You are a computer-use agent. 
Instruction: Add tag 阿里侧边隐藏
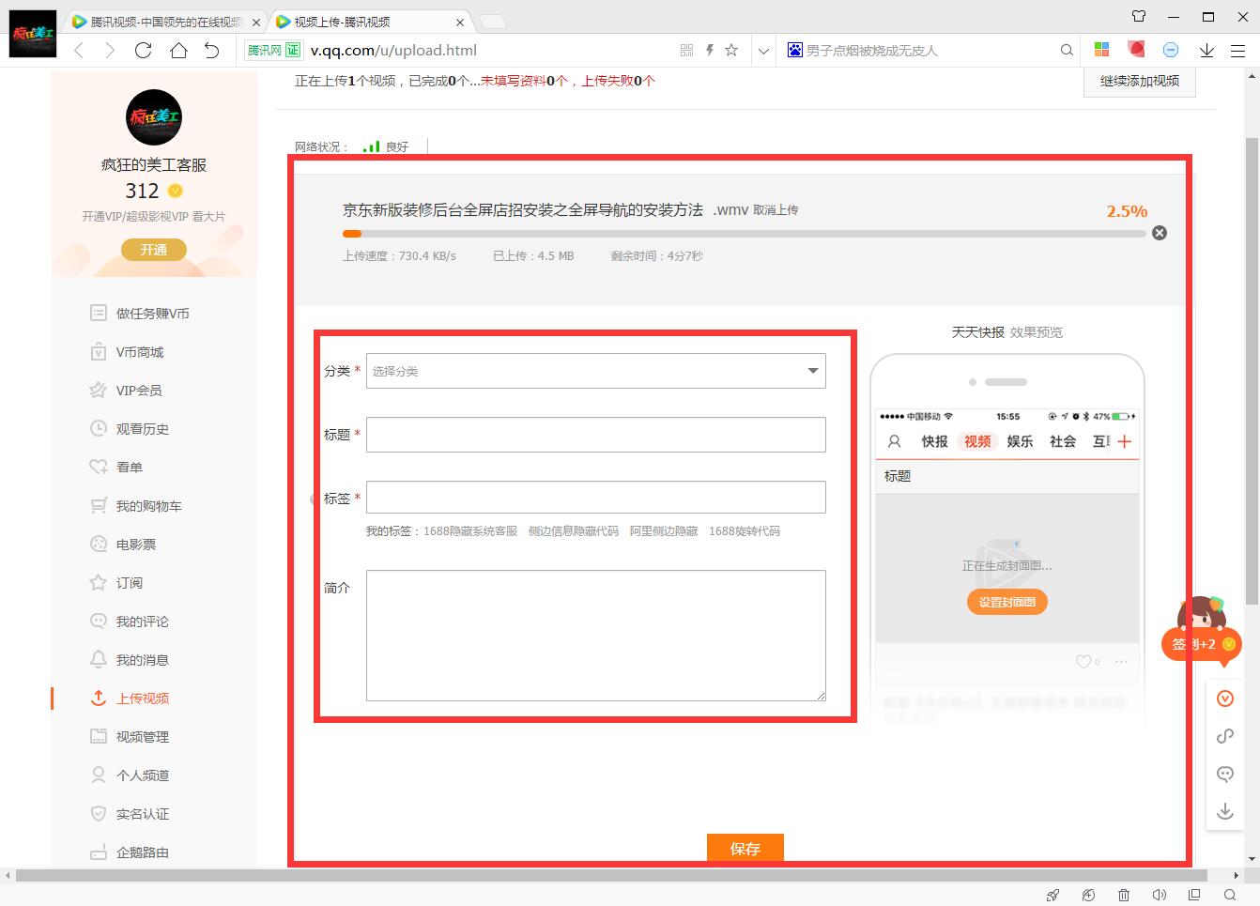[x=664, y=531]
